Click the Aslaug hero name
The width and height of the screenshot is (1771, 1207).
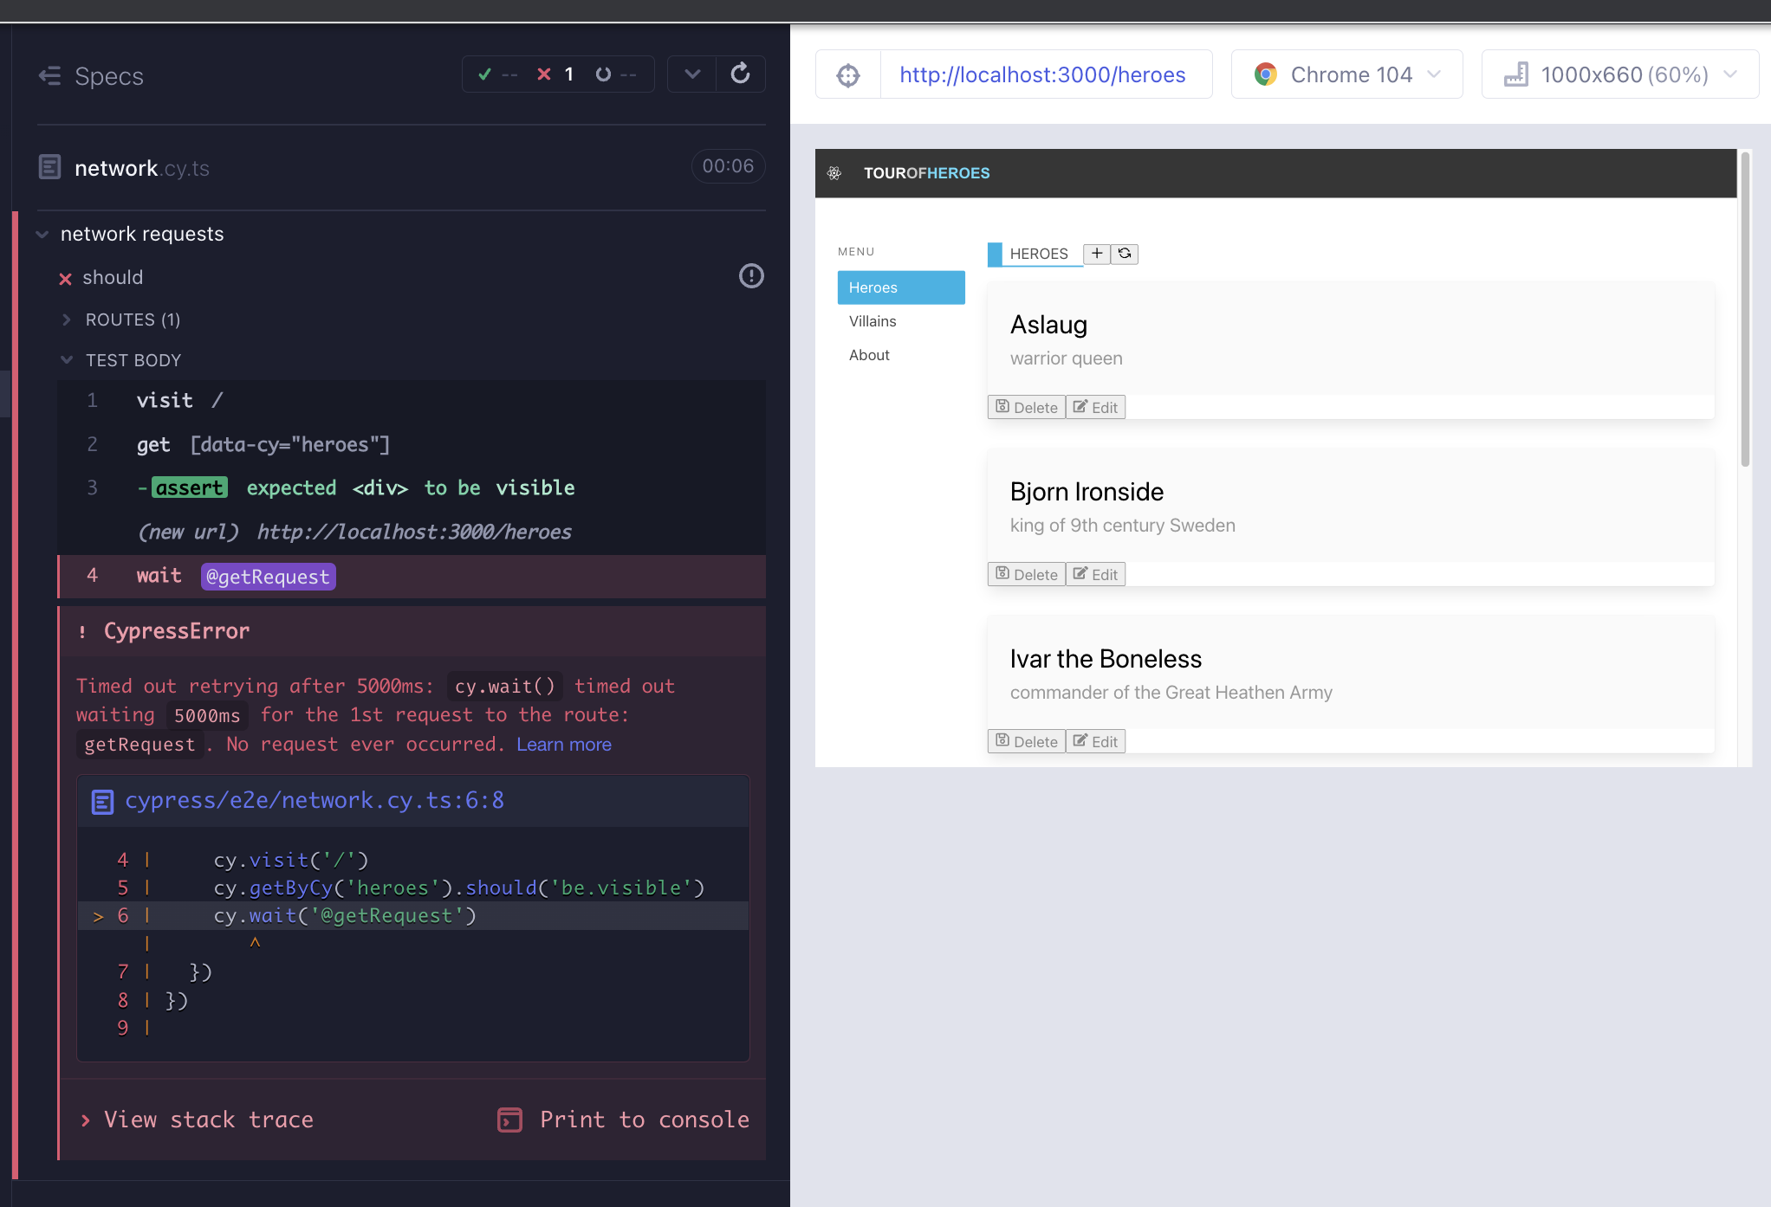point(1048,325)
